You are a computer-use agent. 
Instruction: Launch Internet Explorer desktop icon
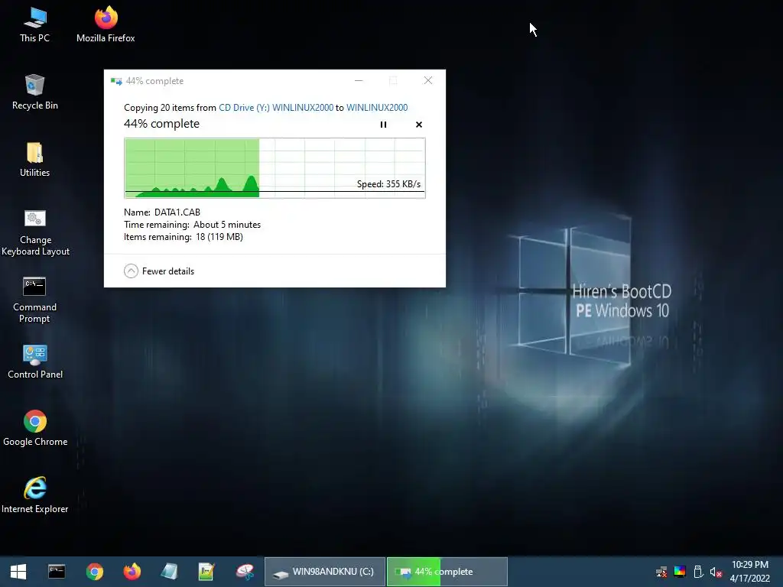tap(35, 495)
